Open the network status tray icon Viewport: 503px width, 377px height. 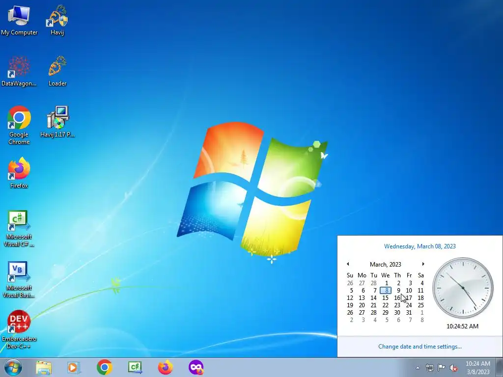[x=429, y=368]
